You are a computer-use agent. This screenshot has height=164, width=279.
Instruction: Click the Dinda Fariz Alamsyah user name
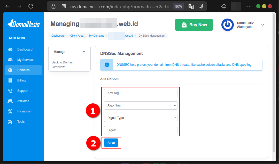coord(245,25)
